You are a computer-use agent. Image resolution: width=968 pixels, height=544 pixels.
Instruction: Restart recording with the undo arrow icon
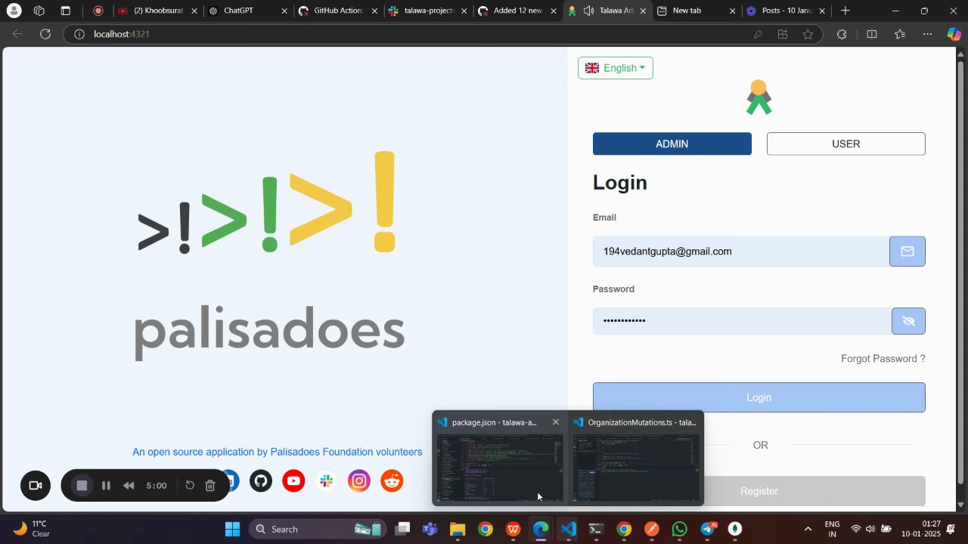click(190, 485)
